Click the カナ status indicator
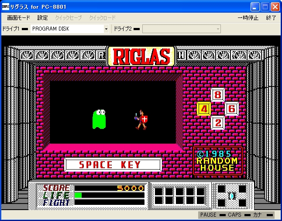This screenshot has width=282, height=221. click(x=263, y=215)
